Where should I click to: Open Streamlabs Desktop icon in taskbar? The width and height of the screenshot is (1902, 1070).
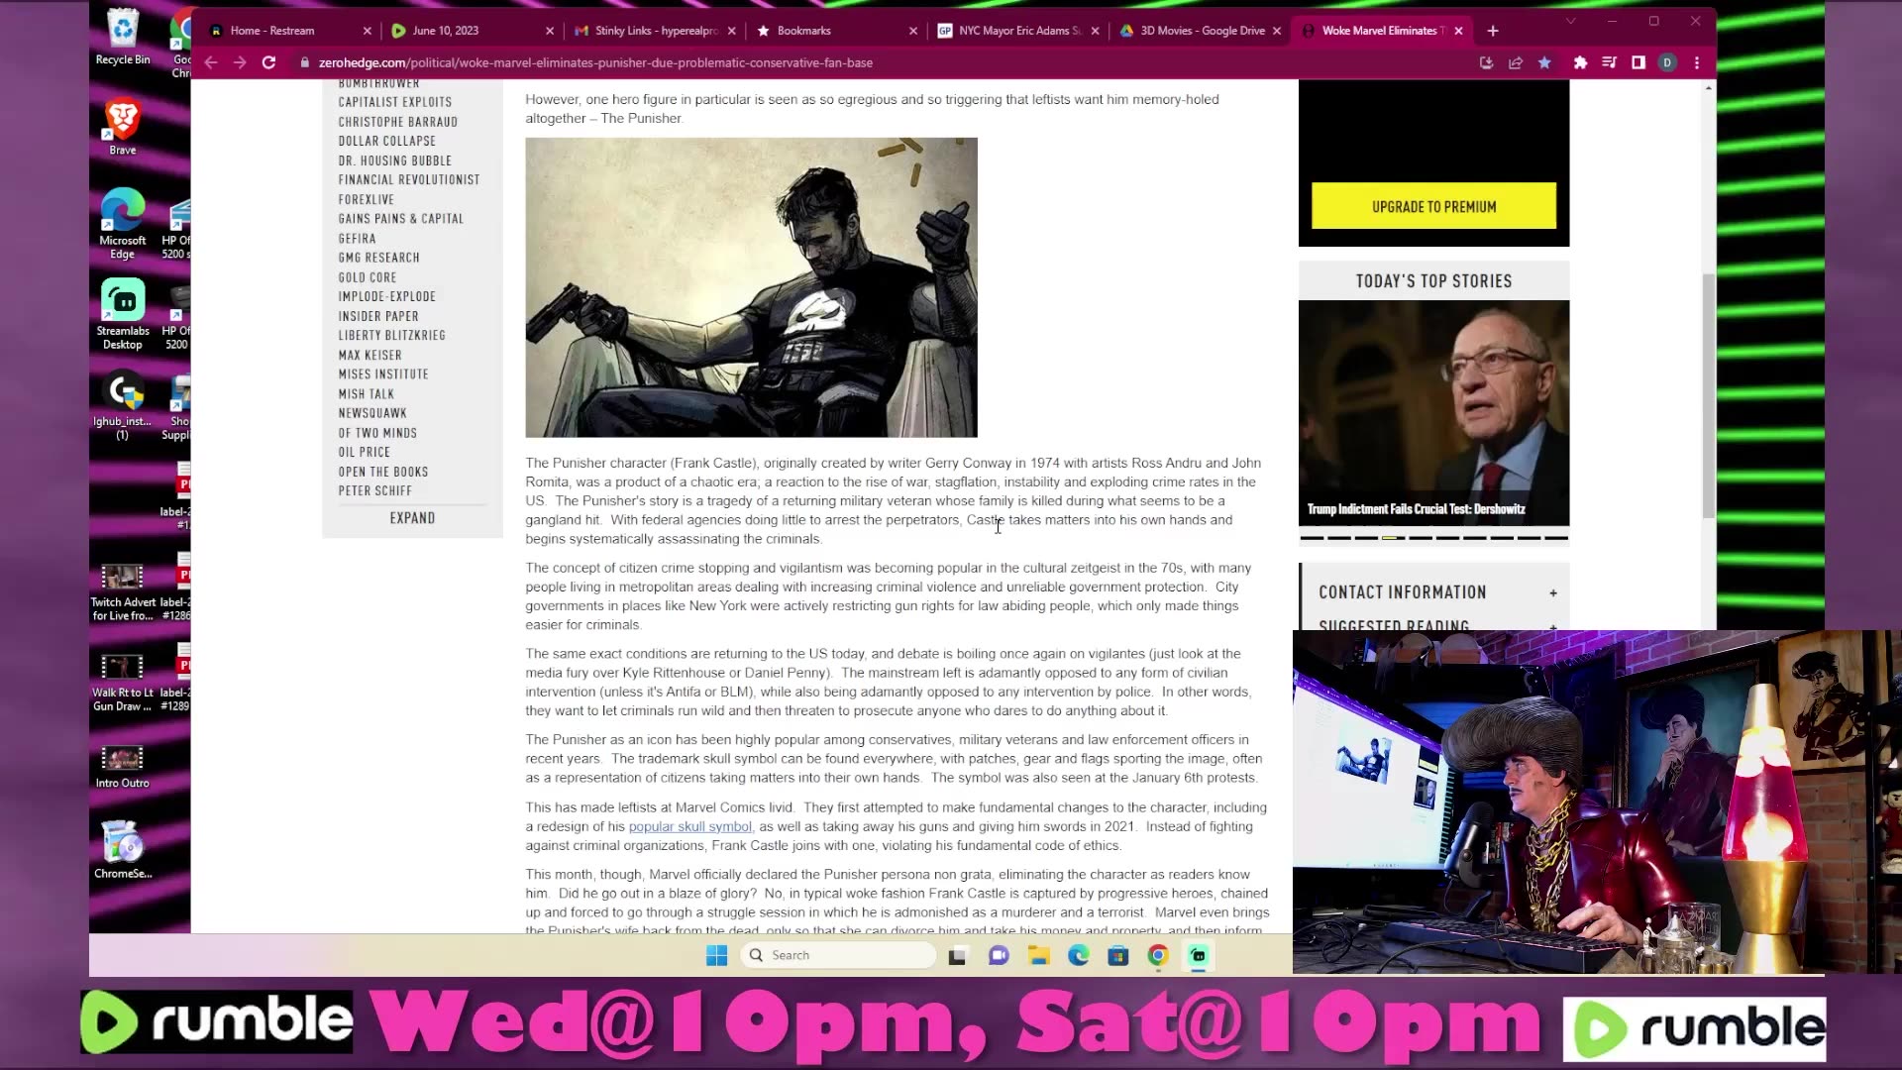tap(1198, 955)
